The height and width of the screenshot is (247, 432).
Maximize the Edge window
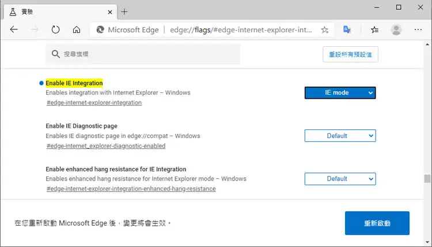click(399, 7)
